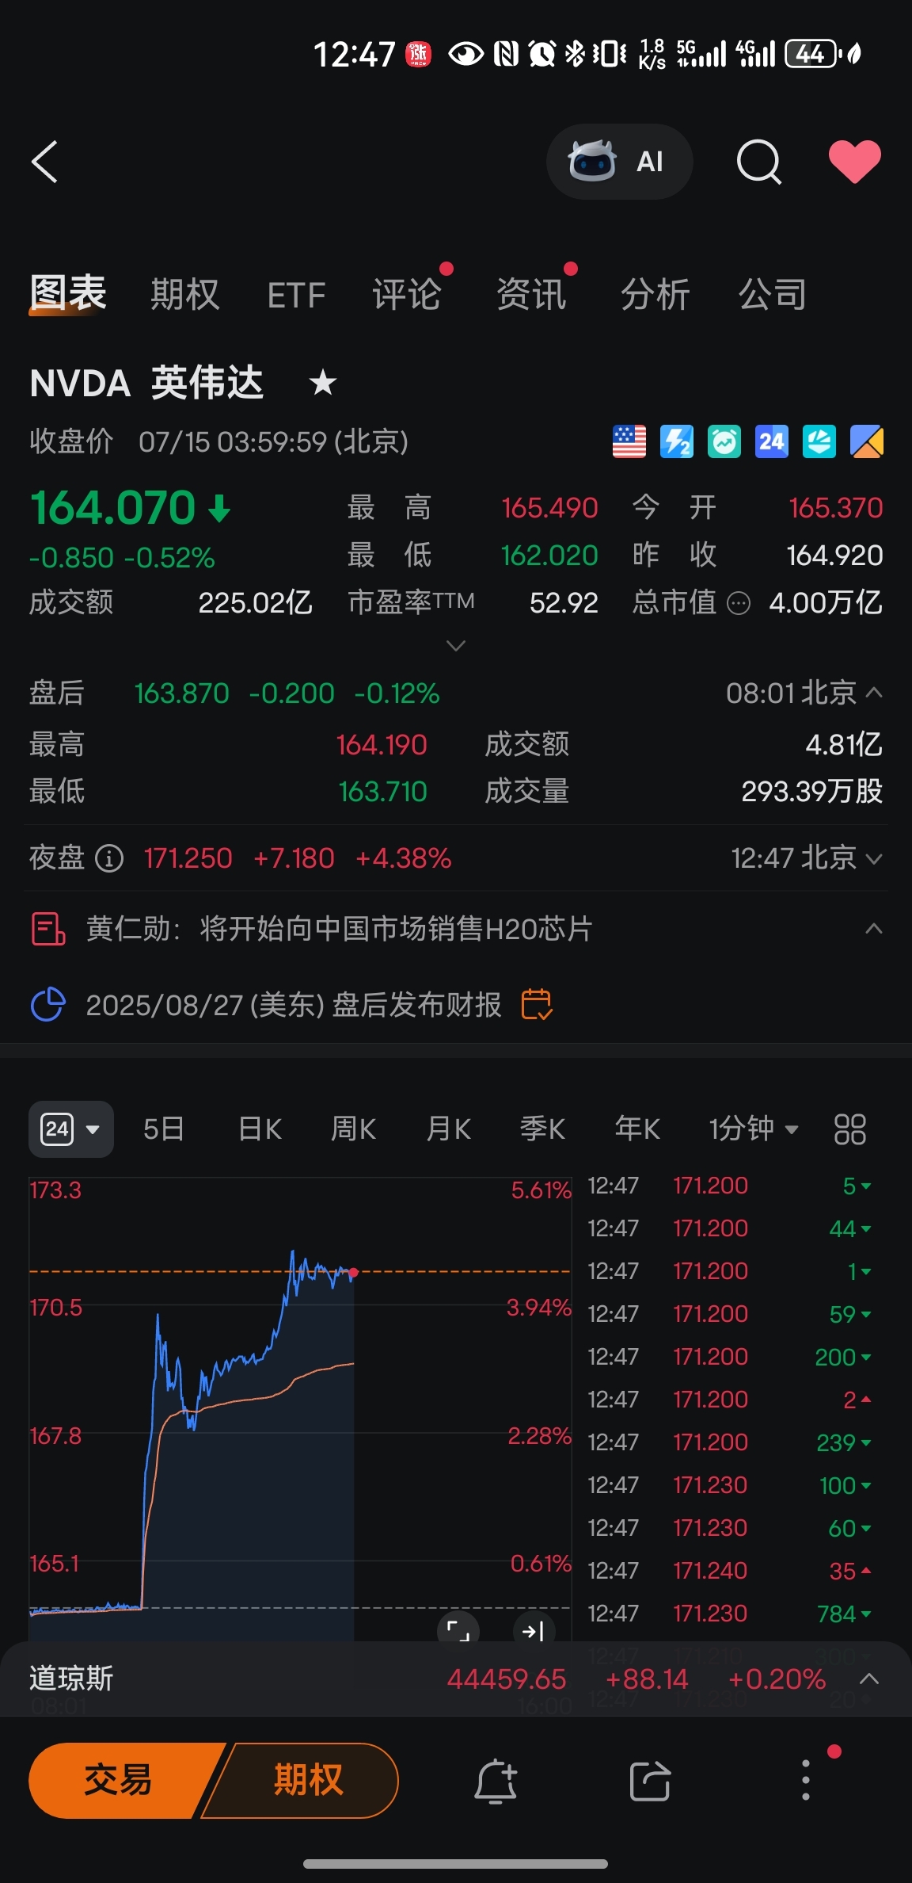Tap the orange 交易 button

(119, 1780)
